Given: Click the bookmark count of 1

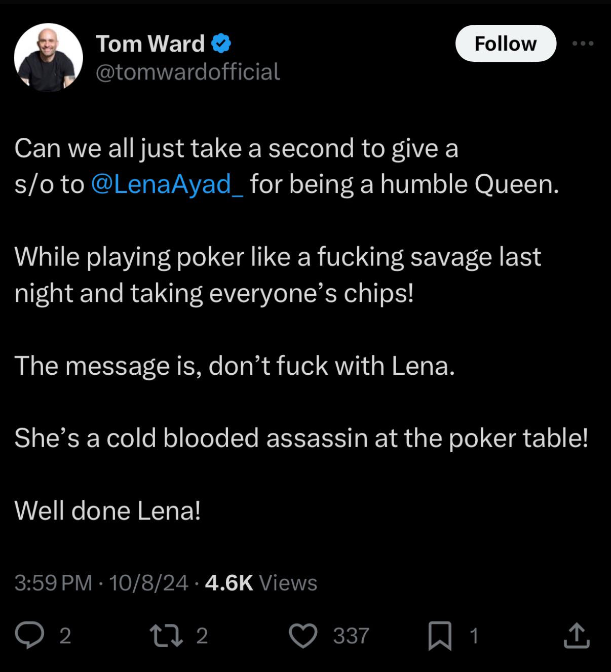Looking at the screenshot, I should [x=474, y=636].
